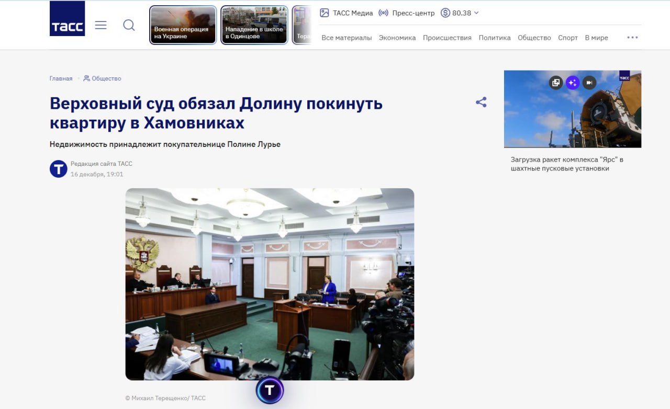Skip to the next video
This screenshot has height=409, width=670.
589,82
